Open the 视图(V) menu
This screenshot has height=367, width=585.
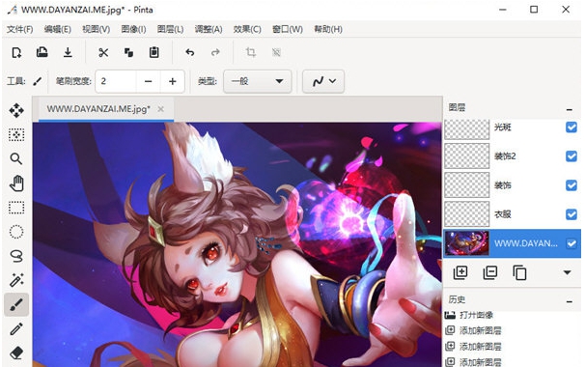[97, 29]
